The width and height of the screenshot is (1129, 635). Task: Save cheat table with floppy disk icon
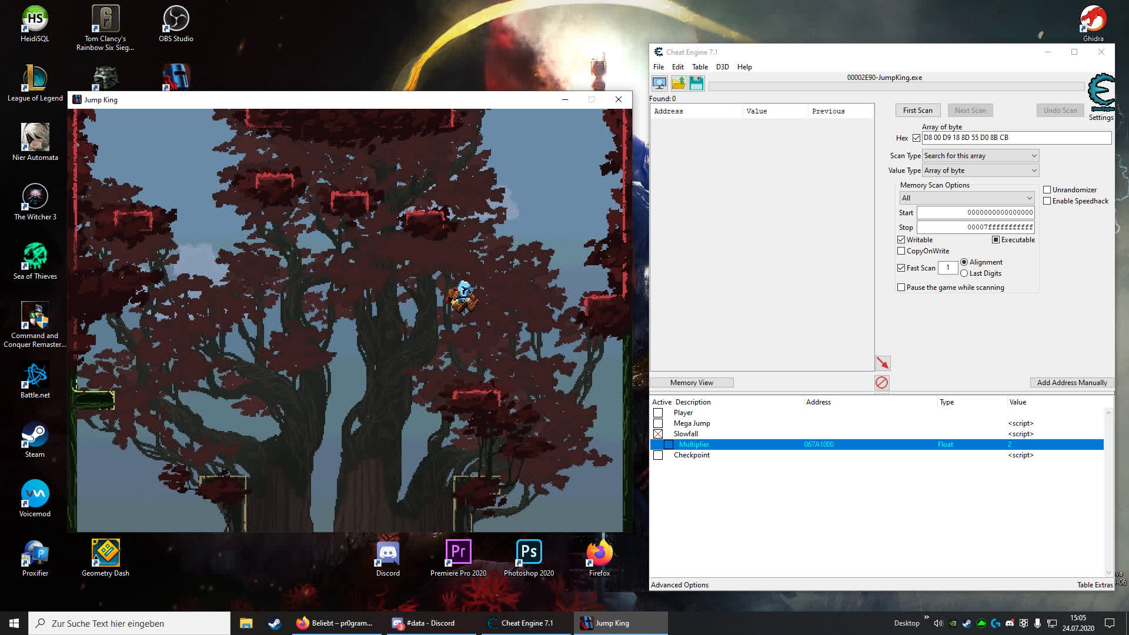[x=697, y=83]
